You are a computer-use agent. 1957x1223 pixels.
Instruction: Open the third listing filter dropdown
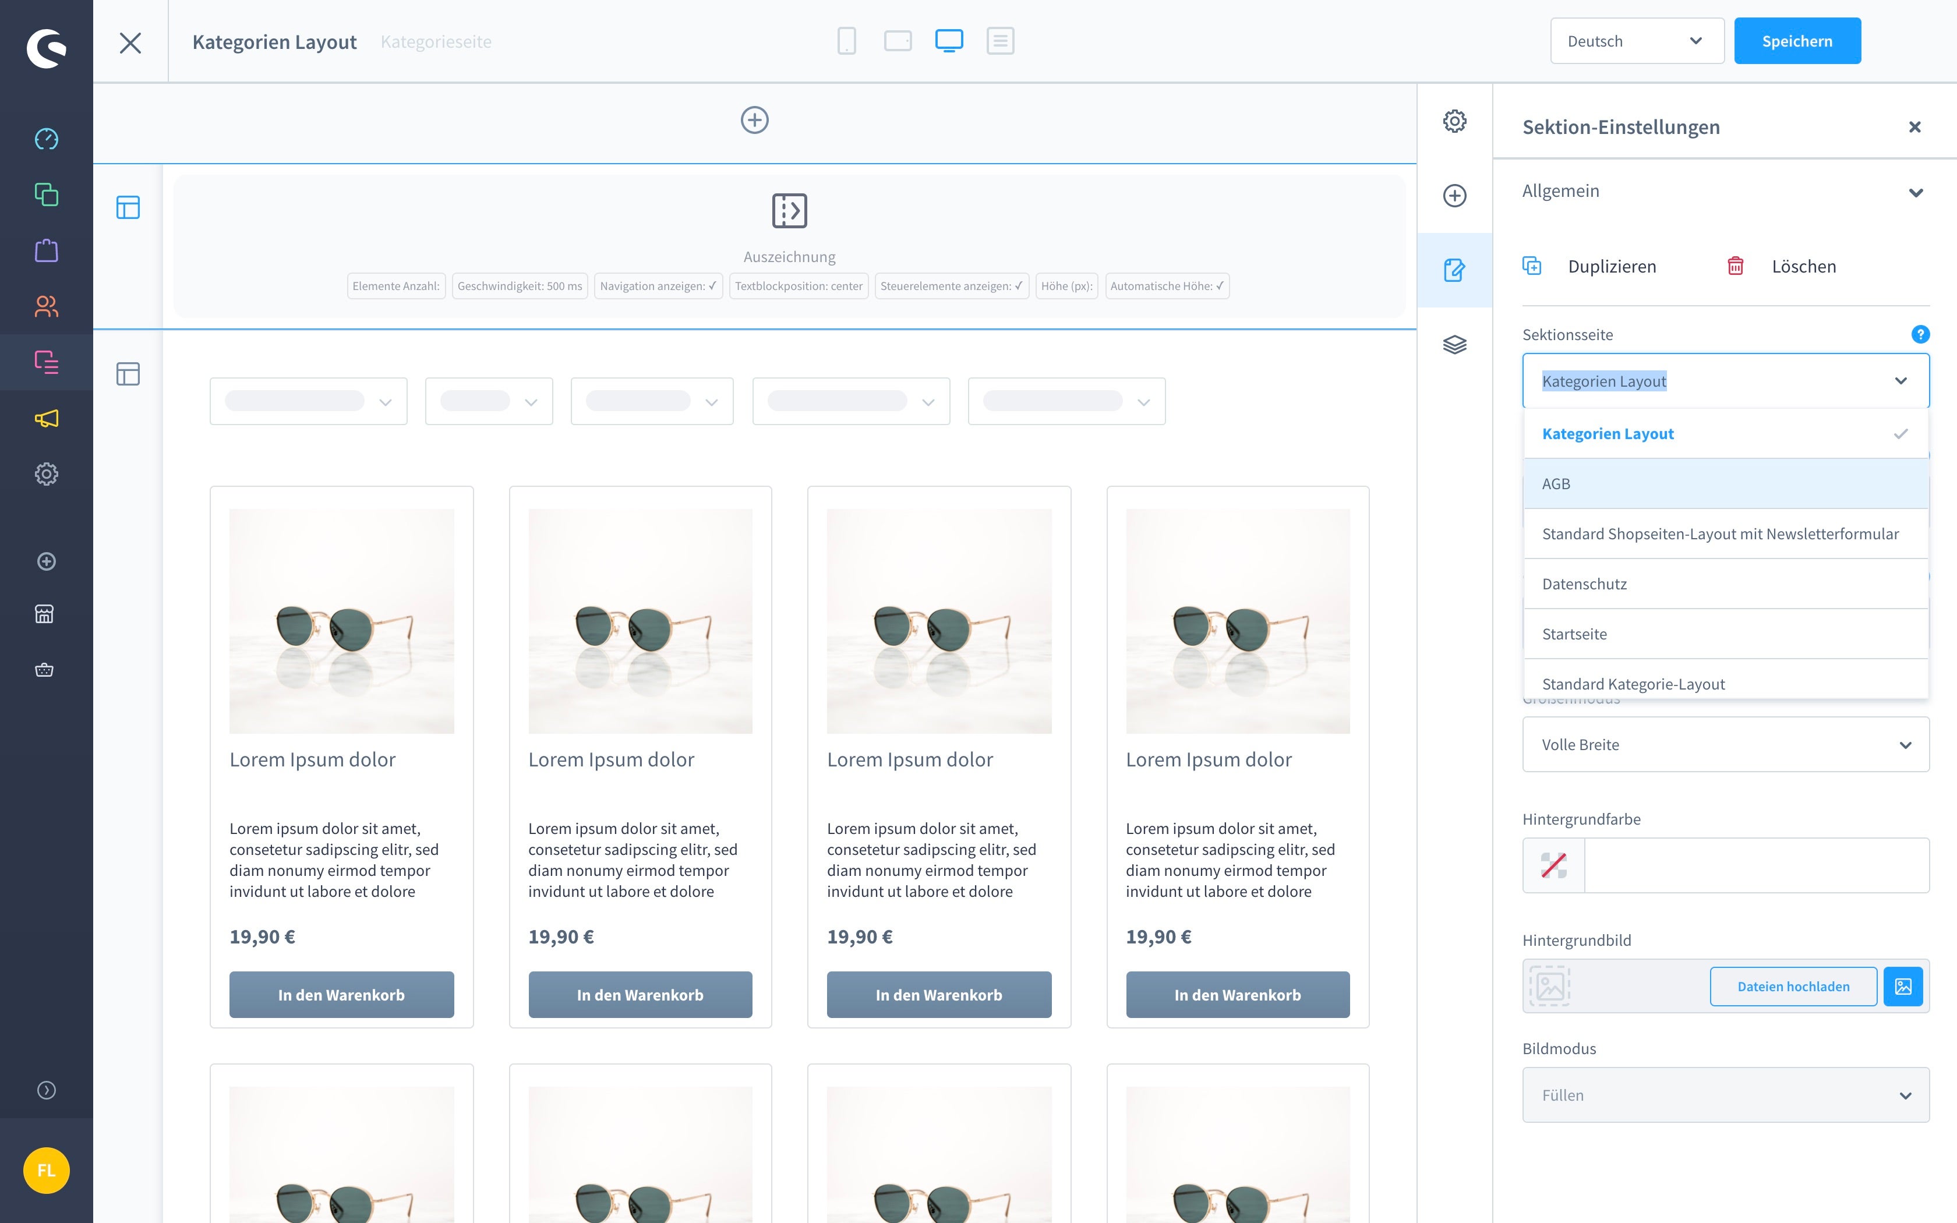[652, 401]
